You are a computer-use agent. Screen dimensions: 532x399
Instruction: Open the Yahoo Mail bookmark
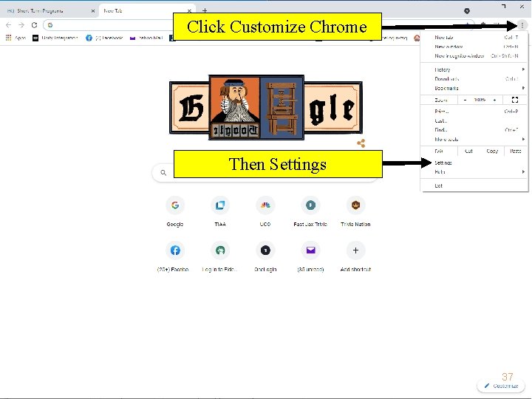pos(146,38)
